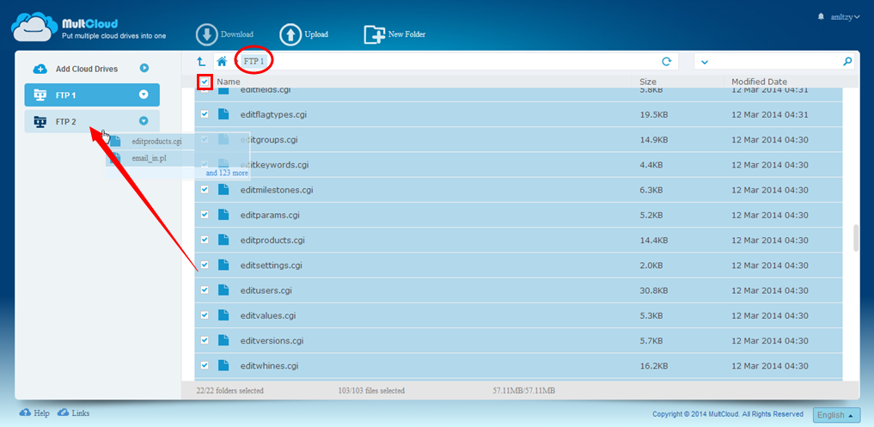The image size is (874, 427).
Task: Uncheck the editusers.cgi checkbox
Action: click(205, 290)
